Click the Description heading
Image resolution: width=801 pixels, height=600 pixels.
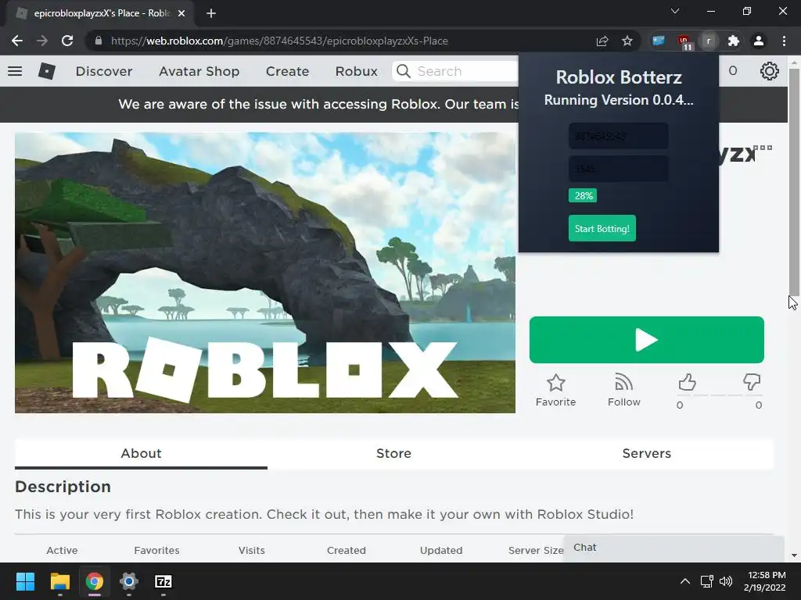63,487
